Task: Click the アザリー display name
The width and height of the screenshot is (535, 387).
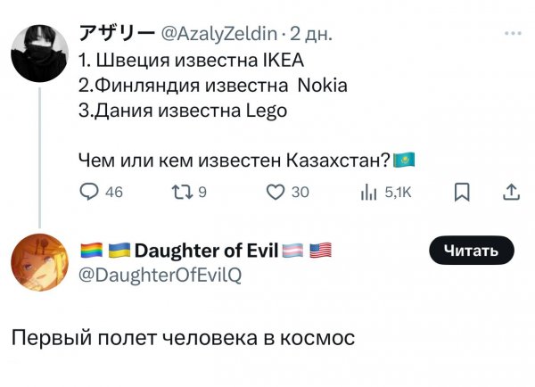Action: click(116, 34)
